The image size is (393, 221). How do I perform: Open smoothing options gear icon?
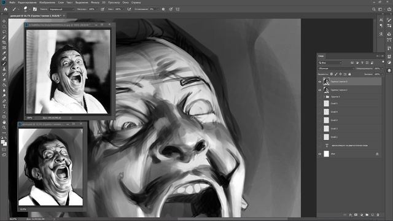(163, 9)
